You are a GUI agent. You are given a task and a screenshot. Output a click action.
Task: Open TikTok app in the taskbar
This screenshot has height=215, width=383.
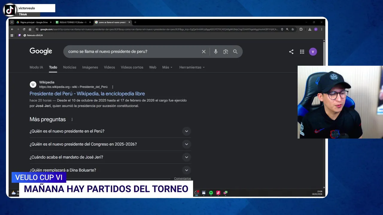coord(218,193)
